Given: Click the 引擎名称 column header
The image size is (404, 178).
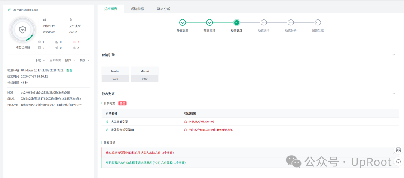Looking at the screenshot, I should coord(112,113).
